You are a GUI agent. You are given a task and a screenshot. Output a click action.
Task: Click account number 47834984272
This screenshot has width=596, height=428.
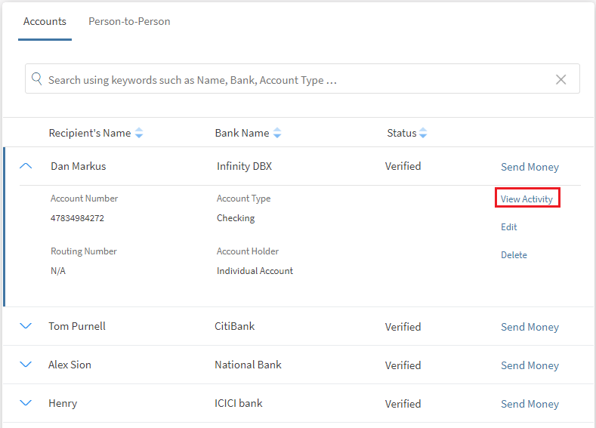pyautogui.click(x=77, y=218)
